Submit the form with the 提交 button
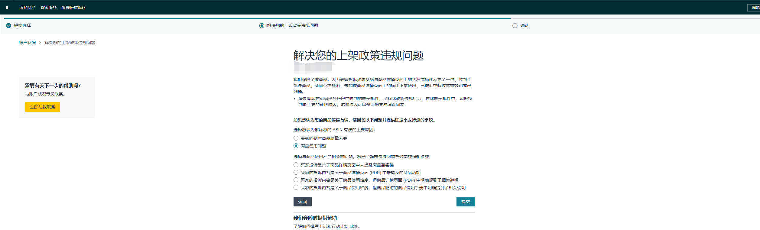 tap(465, 202)
